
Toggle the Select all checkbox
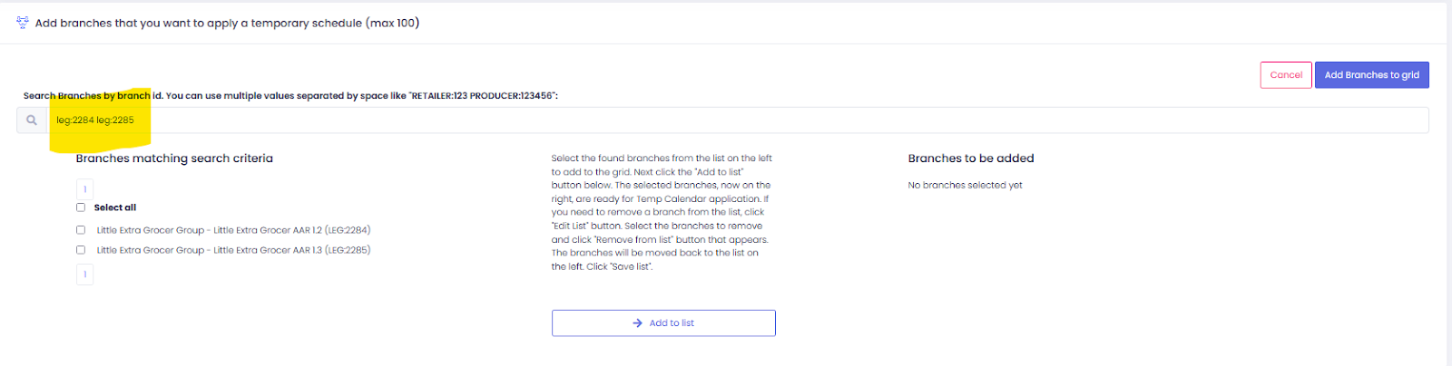coord(81,207)
